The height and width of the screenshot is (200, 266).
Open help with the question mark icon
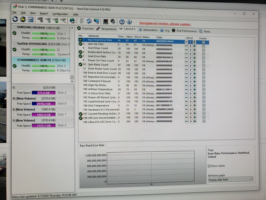pyautogui.click(x=122, y=22)
